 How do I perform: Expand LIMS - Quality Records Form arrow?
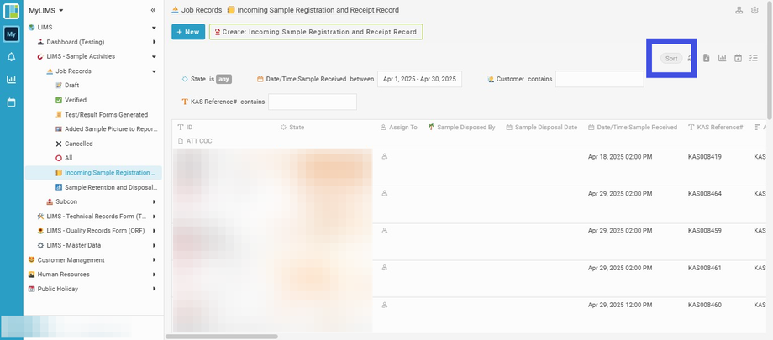click(154, 231)
